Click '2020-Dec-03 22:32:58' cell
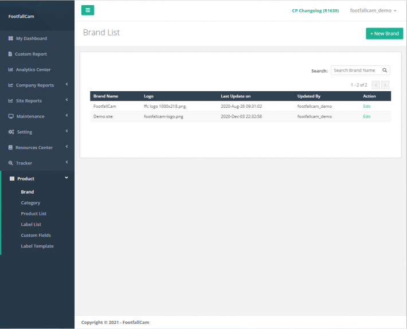The height and width of the screenshot is (329, 407). click(241, 116)
